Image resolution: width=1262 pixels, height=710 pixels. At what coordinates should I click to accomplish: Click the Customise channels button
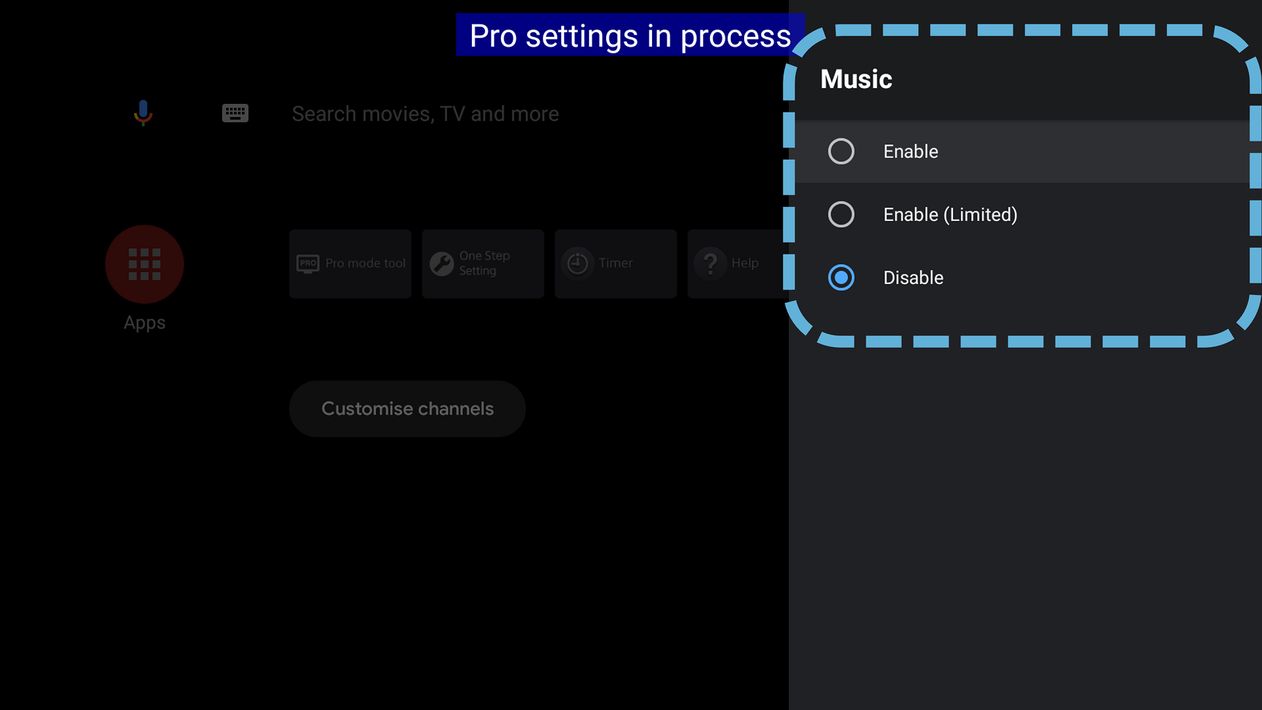[x=408, y=409]
